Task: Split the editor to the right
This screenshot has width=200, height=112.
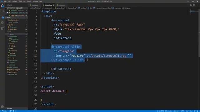Action: pos(194,5)
